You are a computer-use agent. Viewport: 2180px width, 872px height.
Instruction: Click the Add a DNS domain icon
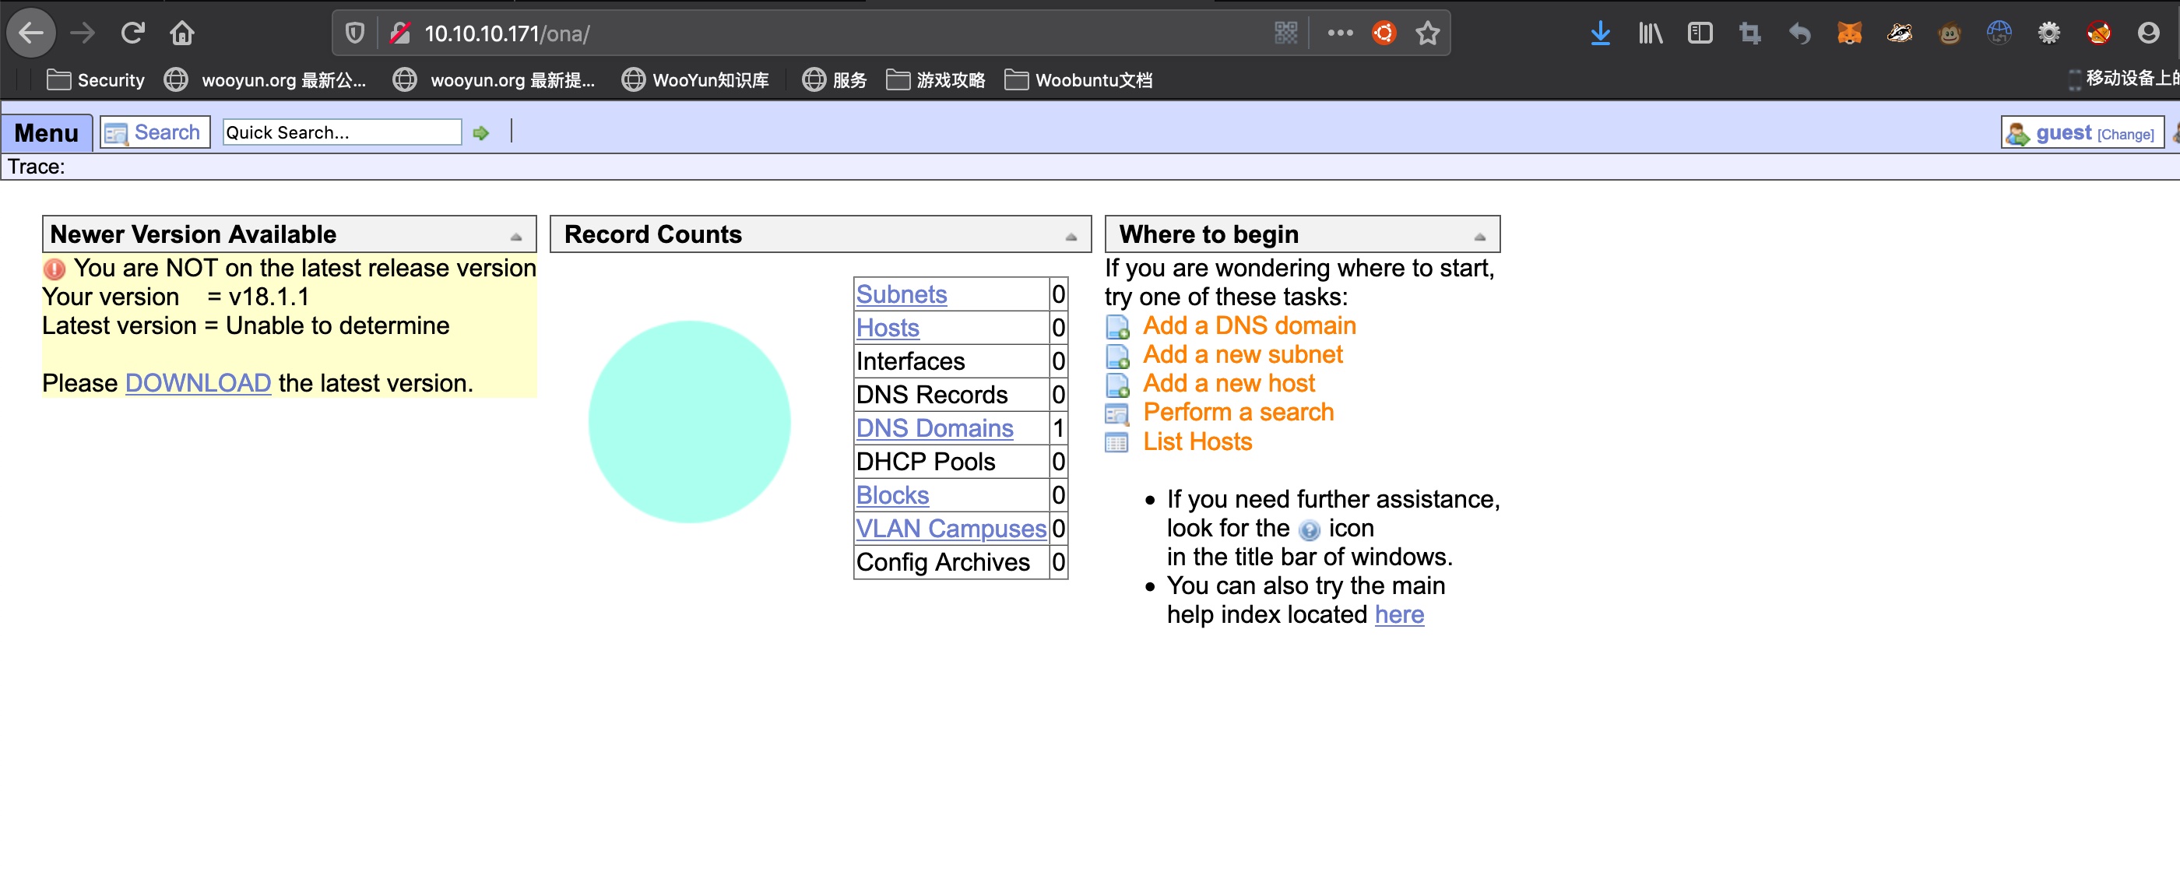point(1117,327)
